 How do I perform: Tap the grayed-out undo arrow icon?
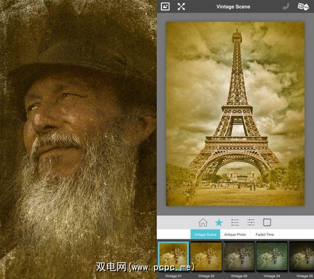[x=286, y=7]
